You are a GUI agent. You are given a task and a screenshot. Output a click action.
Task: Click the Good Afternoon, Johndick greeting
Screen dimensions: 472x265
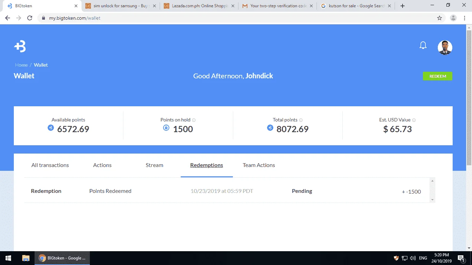point(233,76)
